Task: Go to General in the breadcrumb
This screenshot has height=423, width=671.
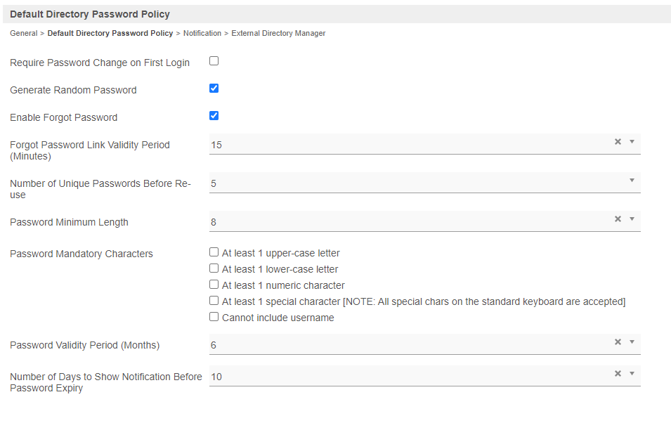Action: pos(23,33)
